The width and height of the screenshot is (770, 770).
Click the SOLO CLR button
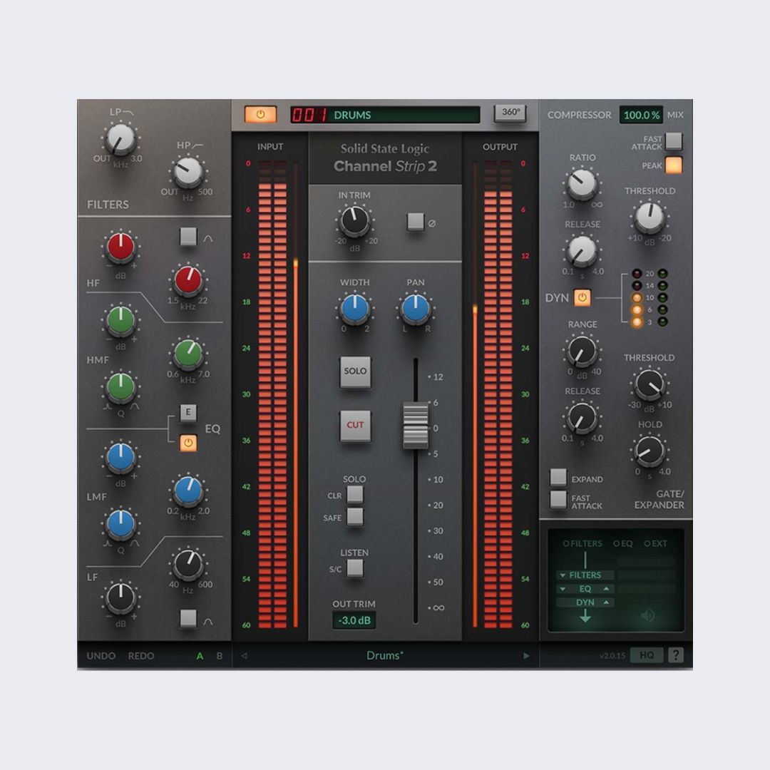(x=355, y=495)
